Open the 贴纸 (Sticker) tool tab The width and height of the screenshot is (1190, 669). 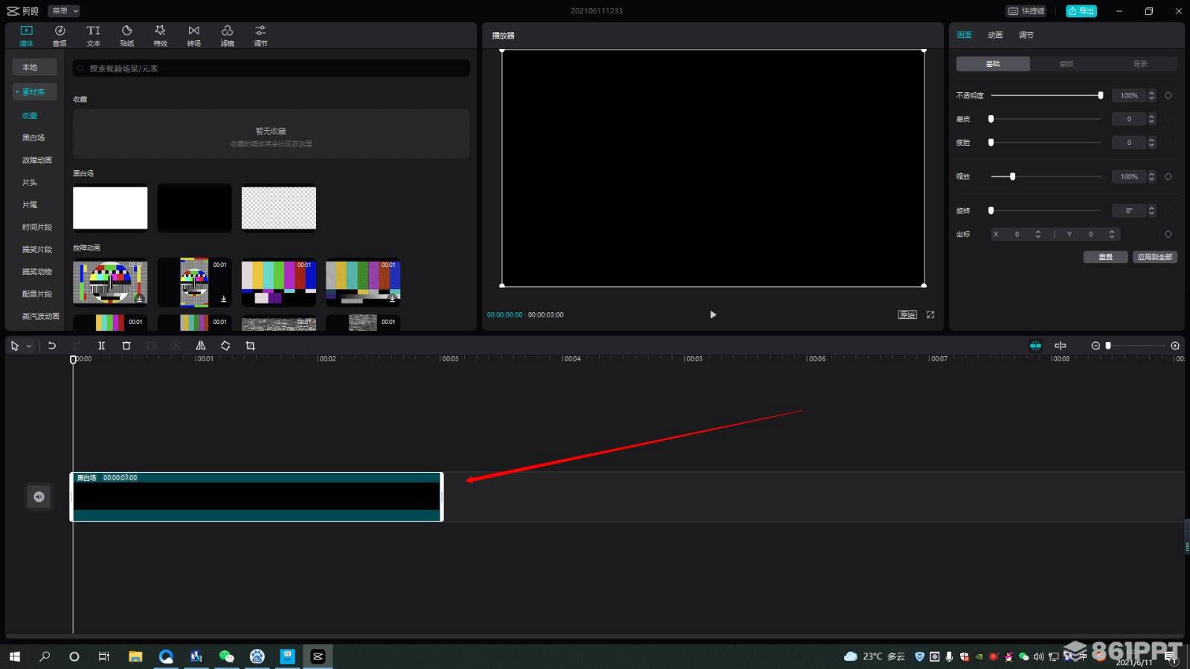pos(127,35)
